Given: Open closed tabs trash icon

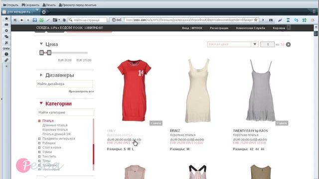Looking at the screenshot, I should click(x=315, y=12).
